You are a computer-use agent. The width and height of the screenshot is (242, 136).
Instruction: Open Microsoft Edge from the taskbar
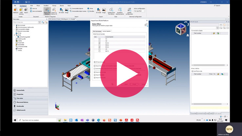(x=98, y=120)
